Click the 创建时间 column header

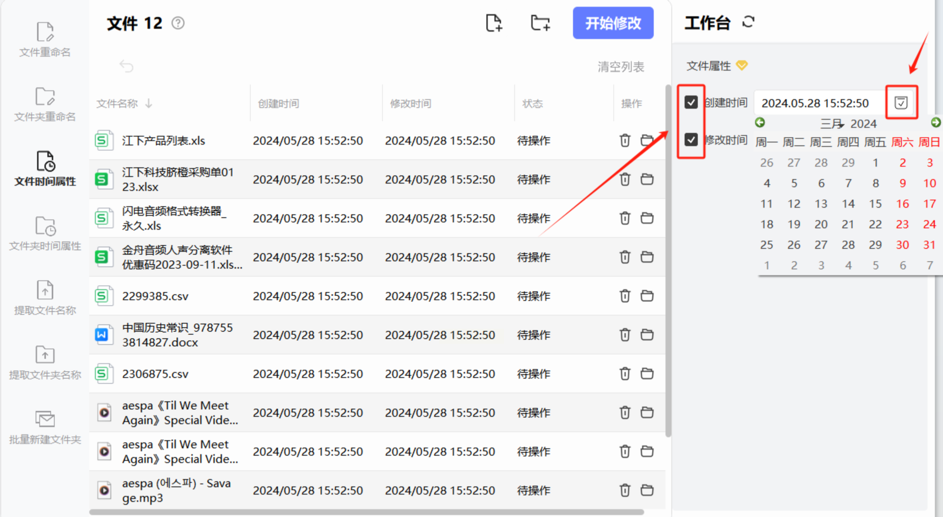(x=279, y=103)
